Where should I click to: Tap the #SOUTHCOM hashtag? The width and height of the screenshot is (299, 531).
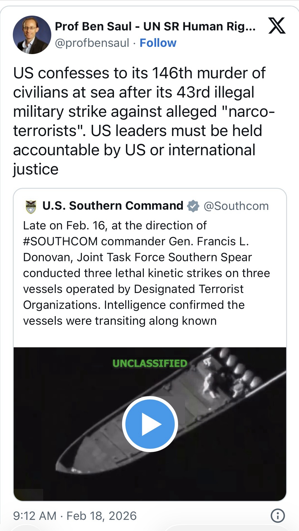click(60, 241)
